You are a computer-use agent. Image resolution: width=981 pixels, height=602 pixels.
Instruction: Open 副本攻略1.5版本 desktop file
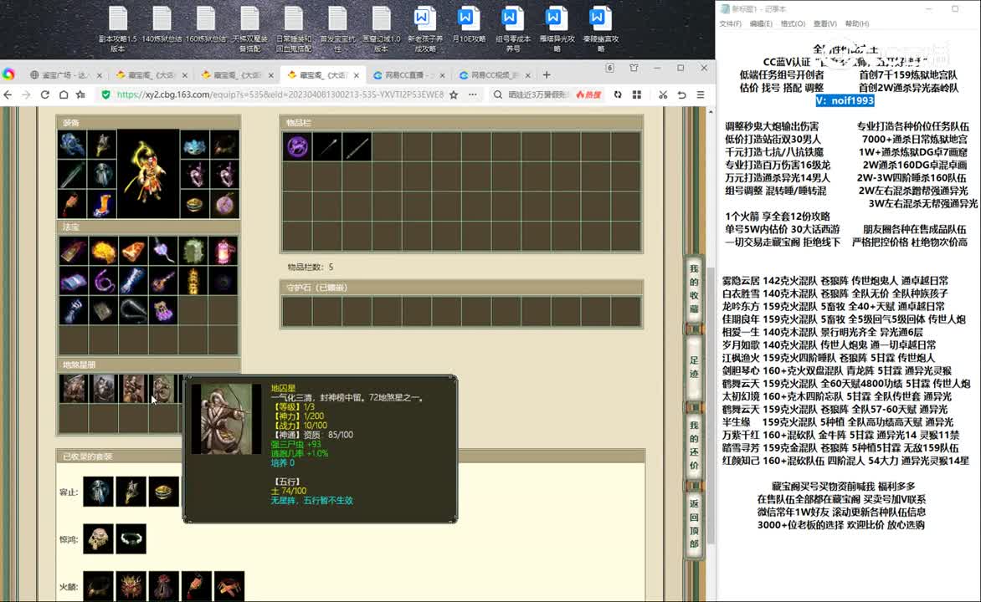(x=118, y=29)
